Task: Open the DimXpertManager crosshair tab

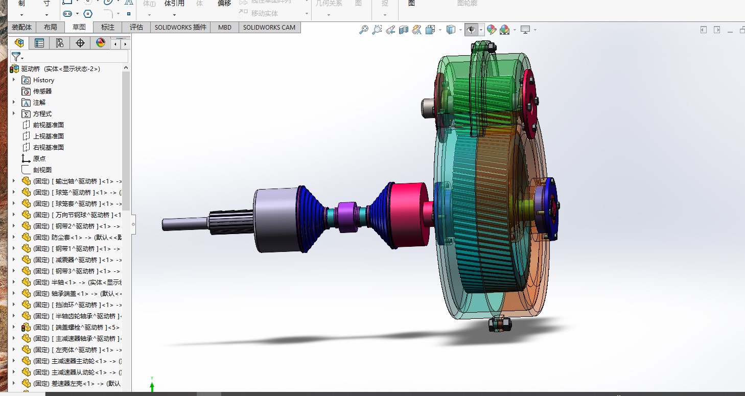Action: (x=80, y=43)
